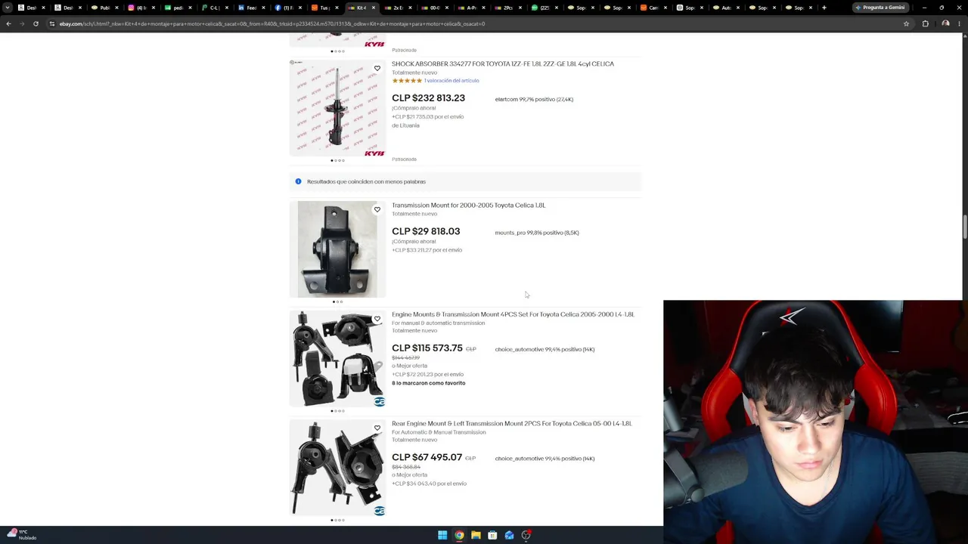Click price CLP $29 818.03
The image size is (968, 544).
pyautogui.click(x=426, y=231)
